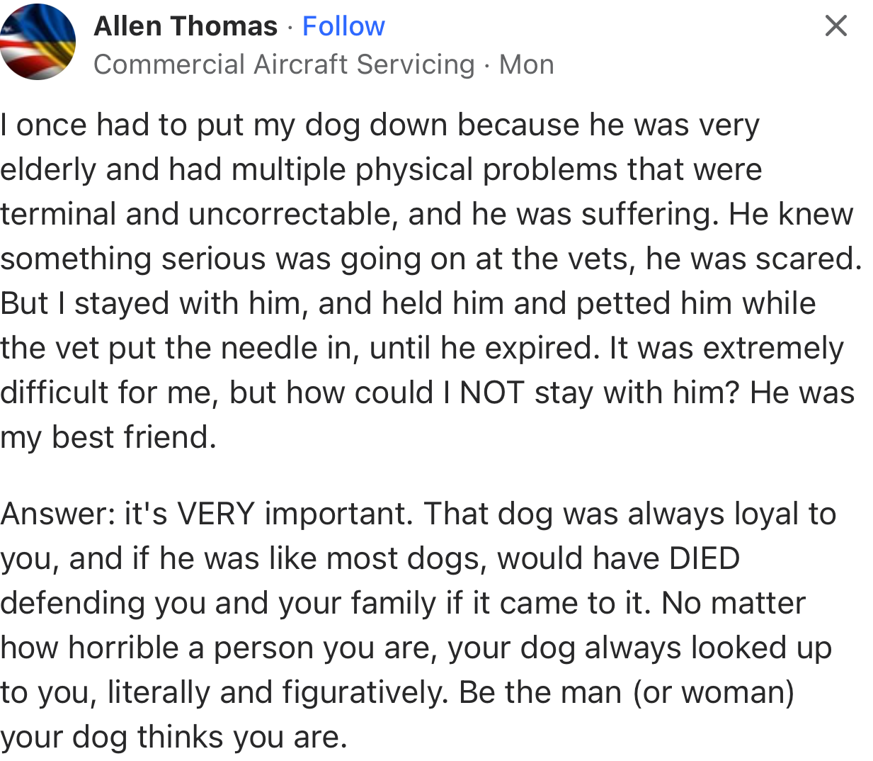This screenshot has height=761, width=873.
Task: Open the American flag avatar thumbnail
Action: coord(38,40)
